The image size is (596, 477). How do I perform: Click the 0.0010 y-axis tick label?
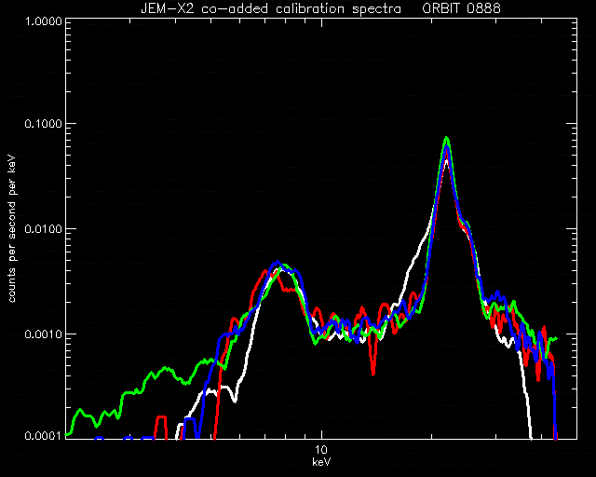tap(43, 334)
